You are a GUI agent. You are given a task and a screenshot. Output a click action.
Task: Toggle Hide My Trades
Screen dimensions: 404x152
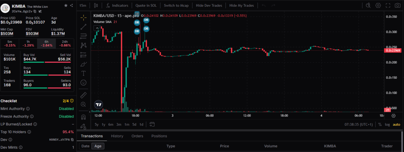tap(241, 5)
